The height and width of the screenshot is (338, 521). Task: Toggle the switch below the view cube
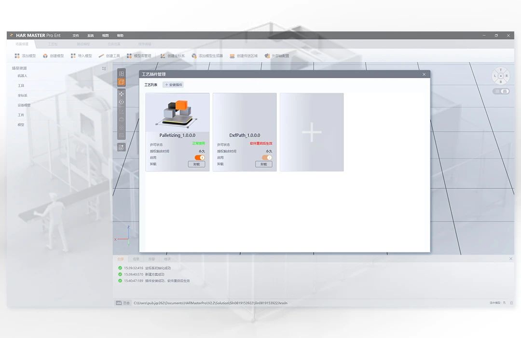pyautogui.click(x=501, y=91)
